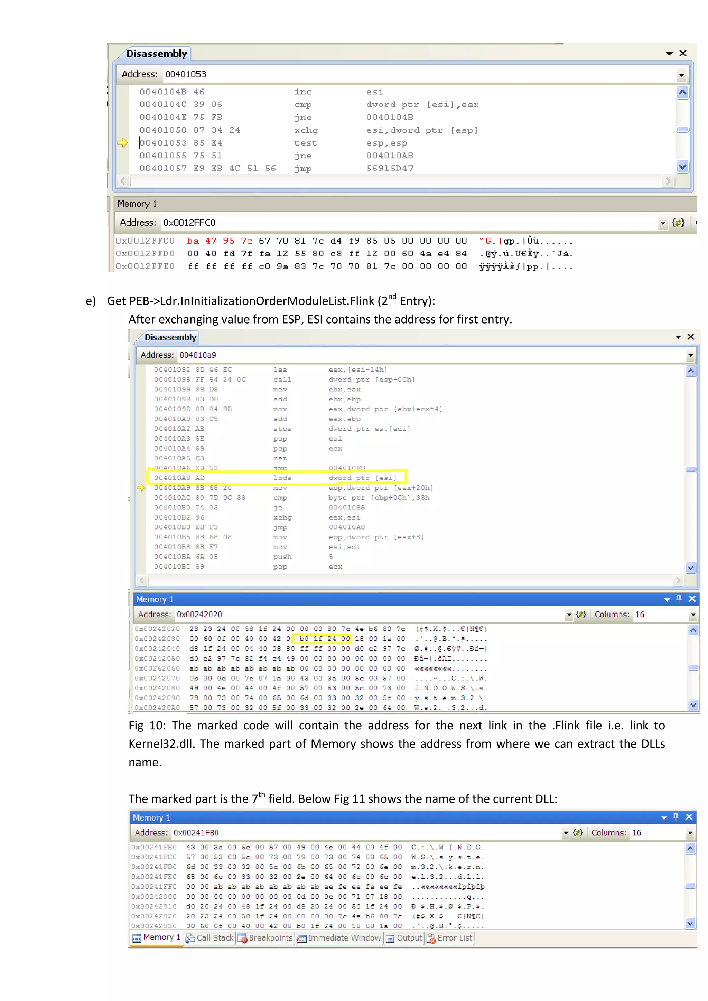The width and height of the screenshot is (708, 1001).
Task: Toggle the auto-hide pin of Memory 1 at 0x00242020
Action: 679,599
